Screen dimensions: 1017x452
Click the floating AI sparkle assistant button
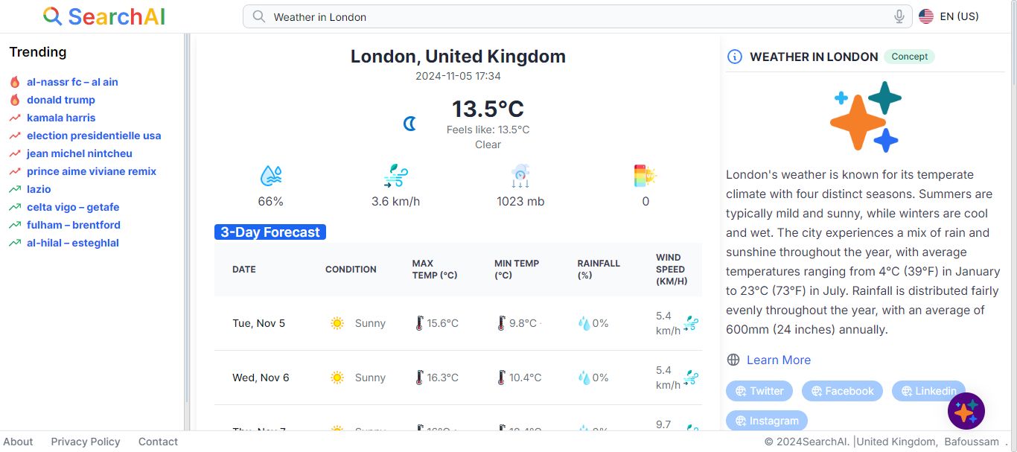pos(966,411)
